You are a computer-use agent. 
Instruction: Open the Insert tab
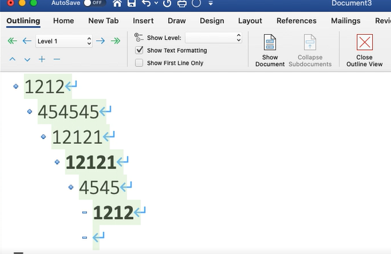click(143, 21)
